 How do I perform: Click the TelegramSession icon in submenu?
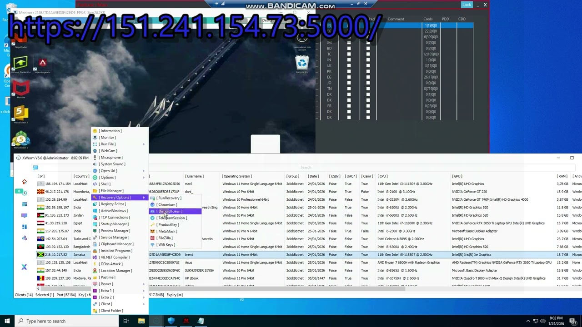(x=153, y=218)
